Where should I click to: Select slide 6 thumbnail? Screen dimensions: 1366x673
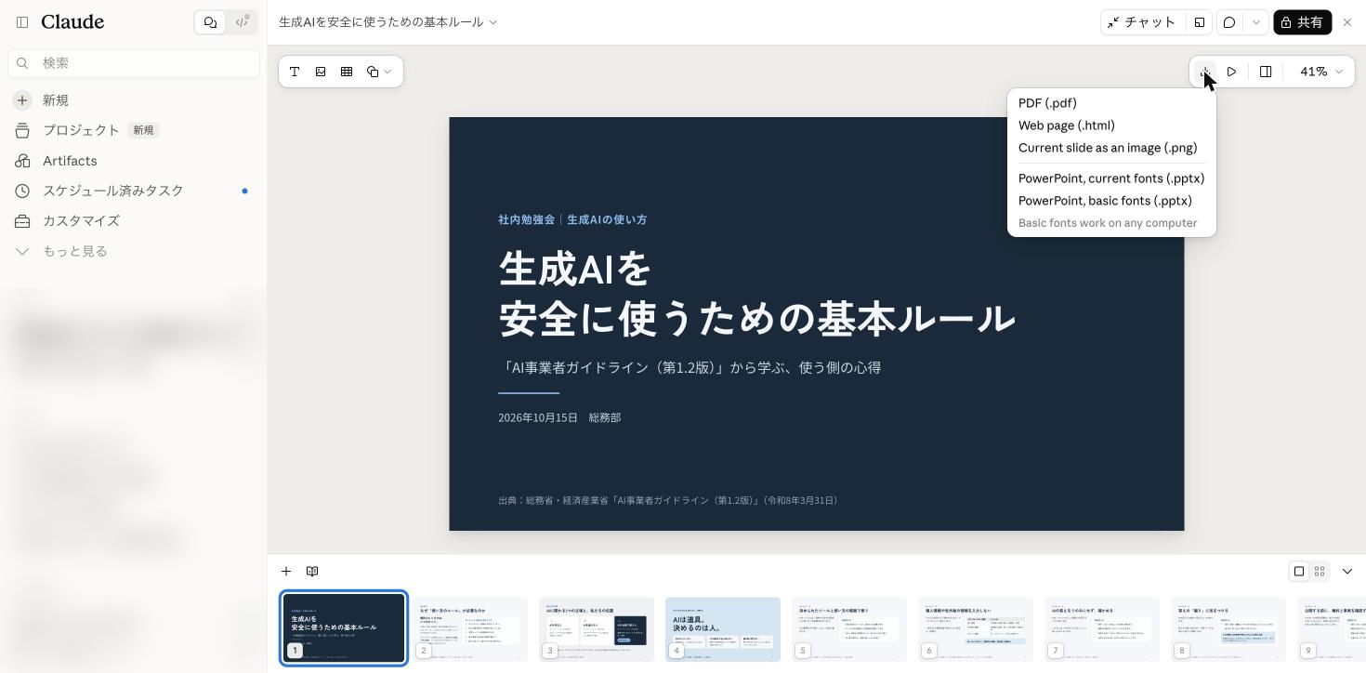pos(976,629)
